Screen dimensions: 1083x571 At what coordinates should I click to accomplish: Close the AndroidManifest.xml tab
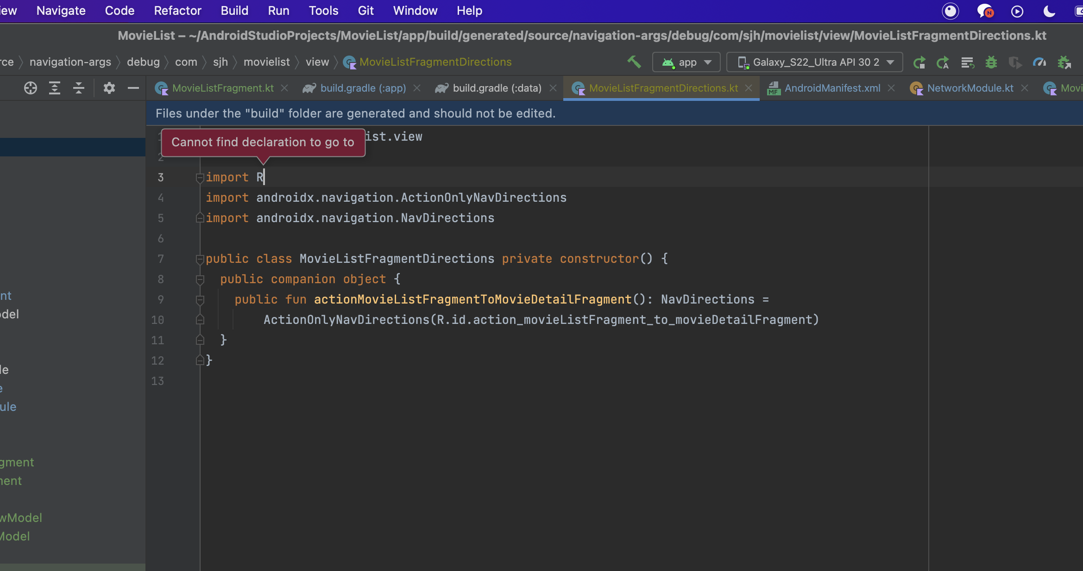click(x=891, y=88)
